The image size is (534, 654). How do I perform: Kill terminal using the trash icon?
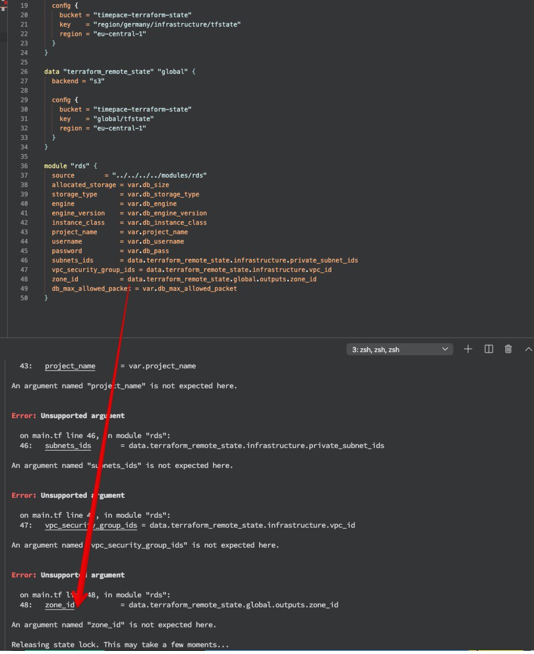(508, 349)
